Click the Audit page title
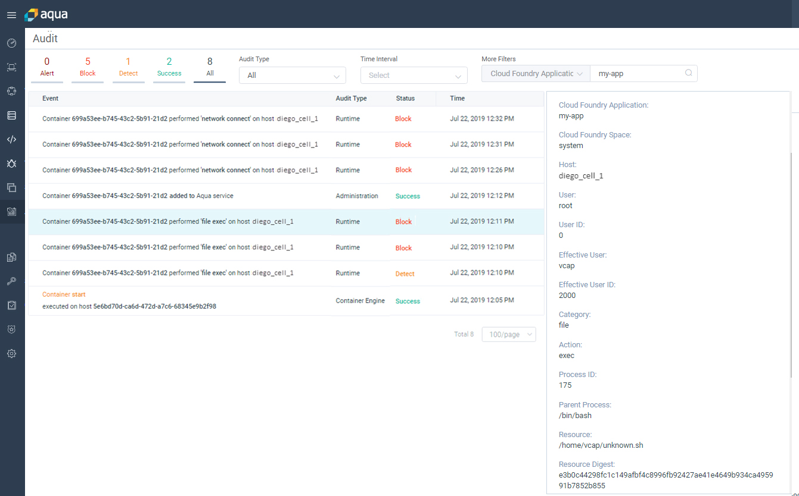This screenshot has height=496, width=799. tap(45, 39)
